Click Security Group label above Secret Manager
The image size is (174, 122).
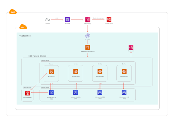(27, 87)
